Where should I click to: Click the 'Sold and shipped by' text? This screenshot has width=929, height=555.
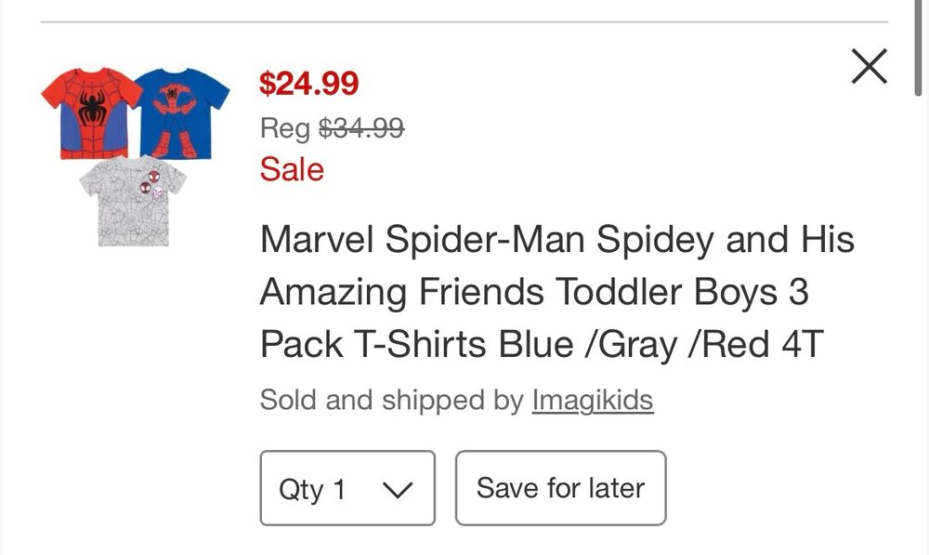coord(390,400)
